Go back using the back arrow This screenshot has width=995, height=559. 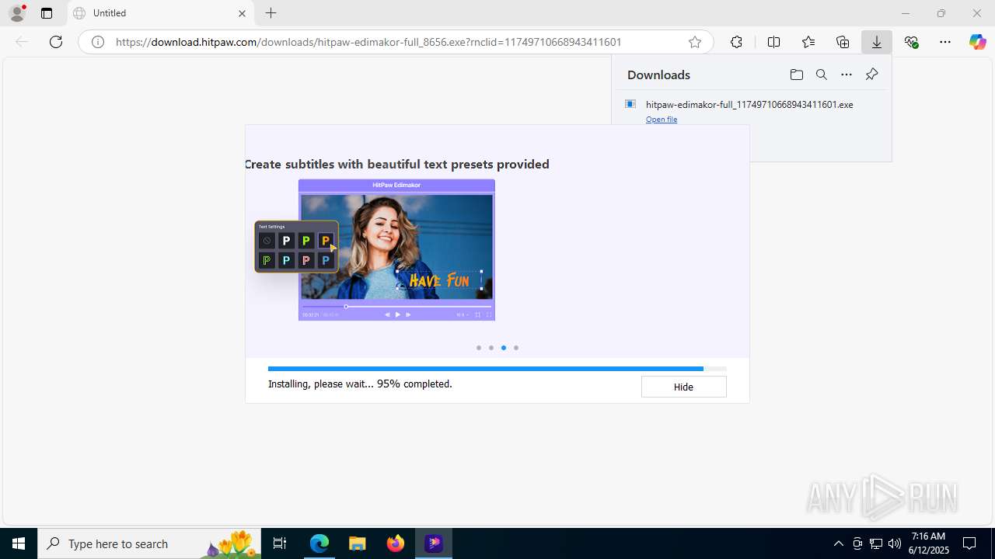(22, 42)
